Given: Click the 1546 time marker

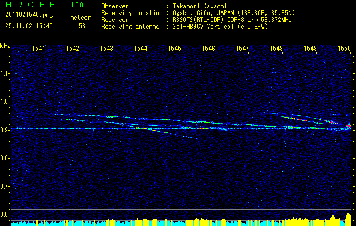Looking at the screenshot, I should click(209, 48).
